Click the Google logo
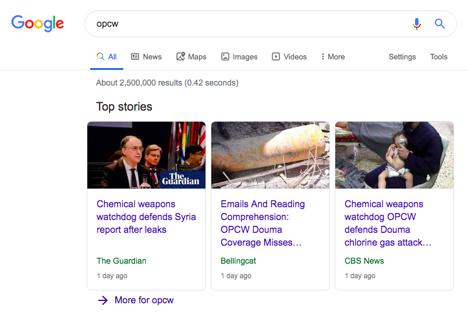Viewport: 468px width, 319px height. pos(38,23)
